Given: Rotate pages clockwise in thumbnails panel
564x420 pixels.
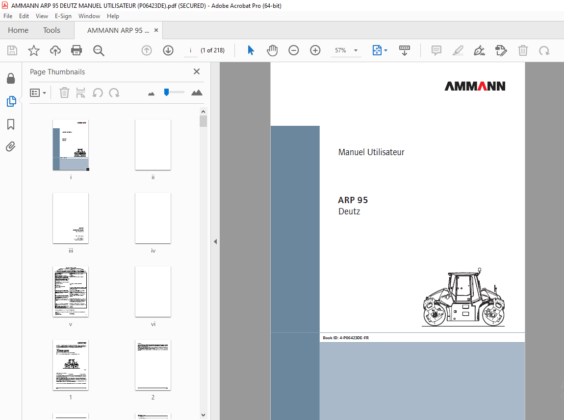Looking at the screenshot, I should click(114, 93).
